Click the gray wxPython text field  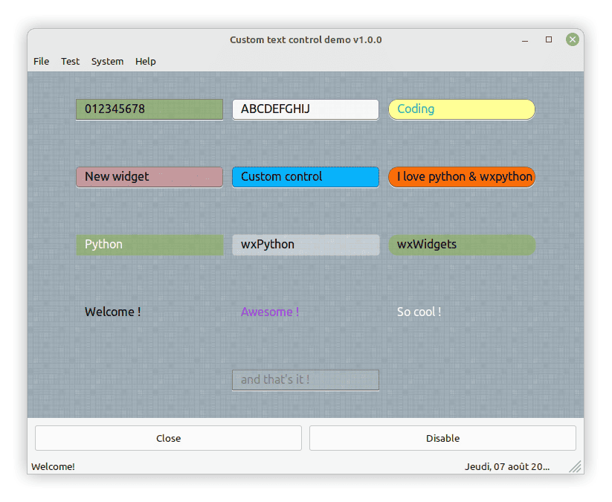click(305, 245)
